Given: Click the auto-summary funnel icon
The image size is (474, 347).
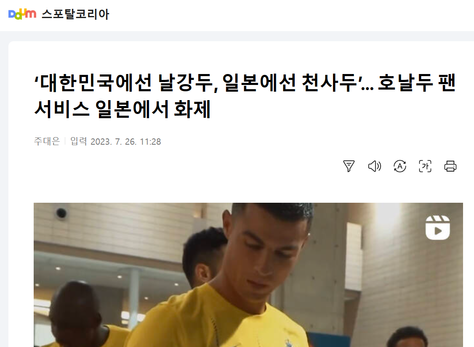Looking at the screenshot, I should click(x=349, y=166).
